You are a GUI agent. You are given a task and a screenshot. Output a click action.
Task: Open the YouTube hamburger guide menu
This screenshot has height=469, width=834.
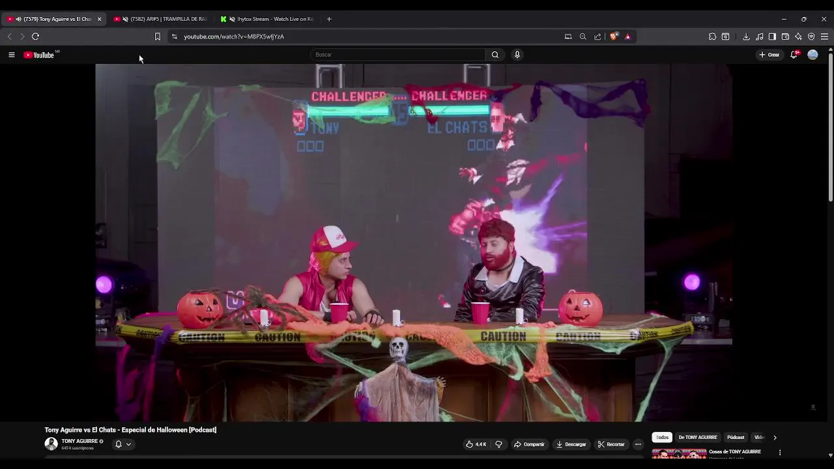point(11,55)
